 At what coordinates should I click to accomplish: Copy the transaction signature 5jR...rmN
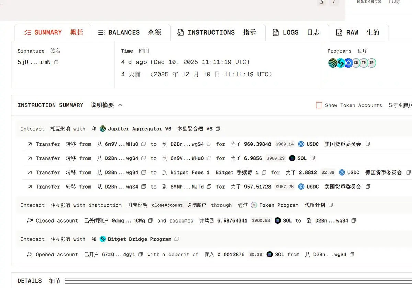pos(56,62)
